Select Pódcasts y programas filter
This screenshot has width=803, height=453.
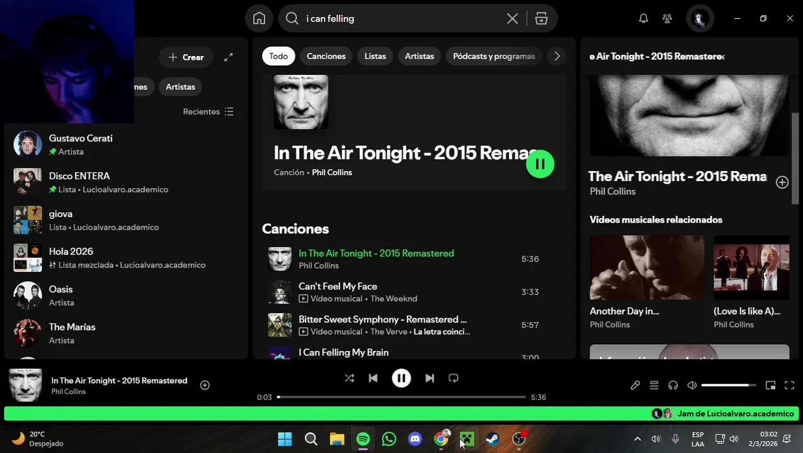coord(494,56)
